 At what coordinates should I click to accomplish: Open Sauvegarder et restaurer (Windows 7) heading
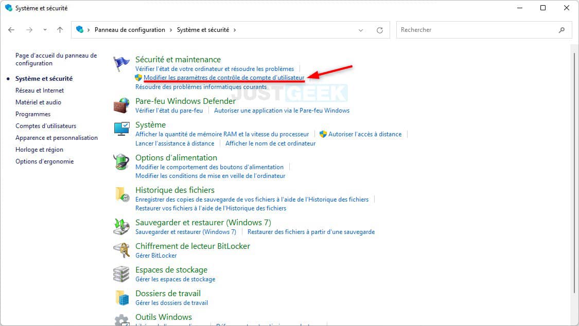click(203, 222)
